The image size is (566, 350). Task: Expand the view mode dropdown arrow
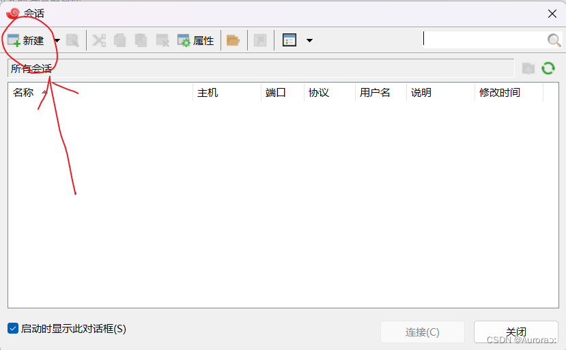pos(309,40)
